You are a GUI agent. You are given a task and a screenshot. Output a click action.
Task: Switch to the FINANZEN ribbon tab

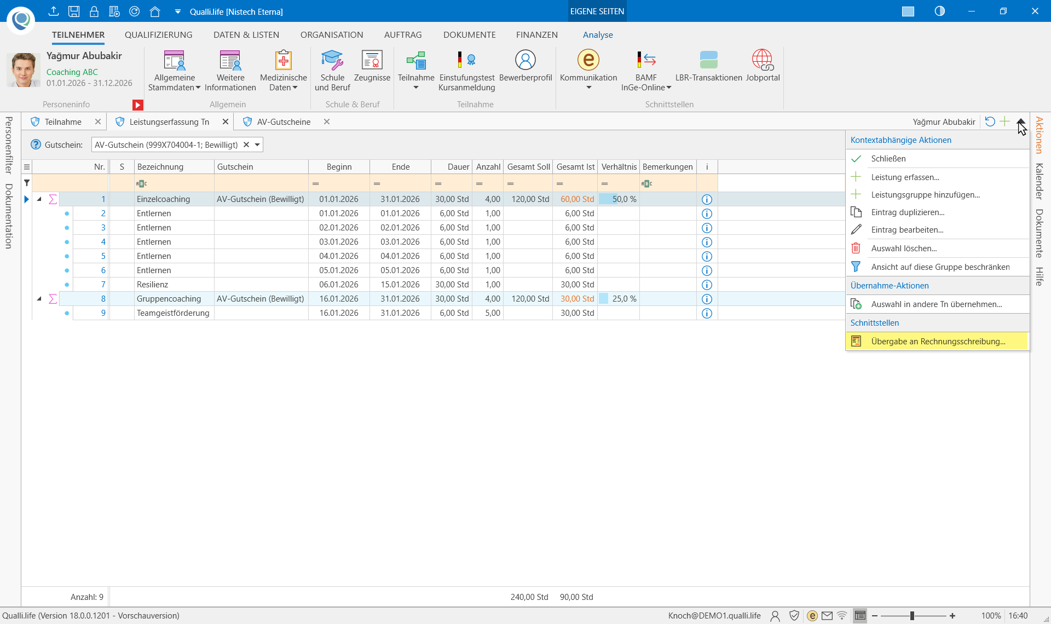pos(536,34)
